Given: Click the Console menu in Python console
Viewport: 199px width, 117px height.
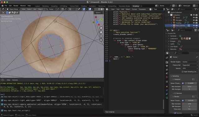Looking at the screenshot, I should 15,80.
